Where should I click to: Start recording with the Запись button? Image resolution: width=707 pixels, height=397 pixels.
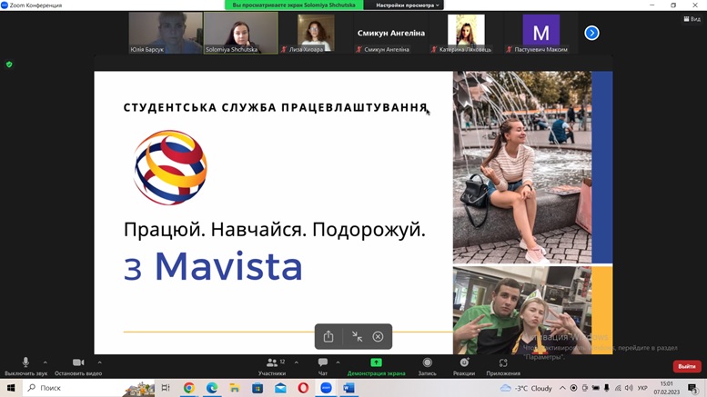[427, 366]
